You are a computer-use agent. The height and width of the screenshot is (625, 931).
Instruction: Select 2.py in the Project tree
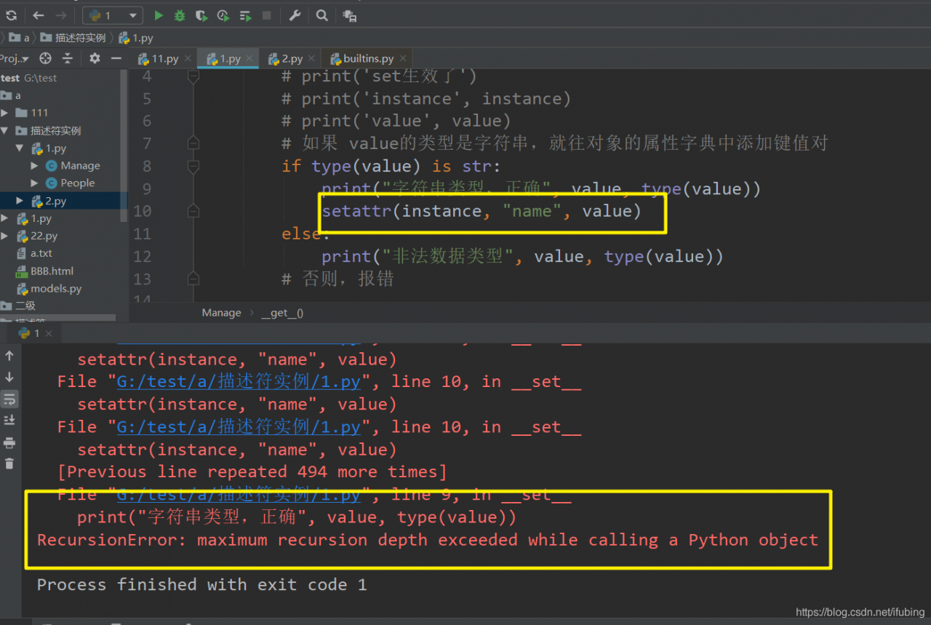click(49, 201)
